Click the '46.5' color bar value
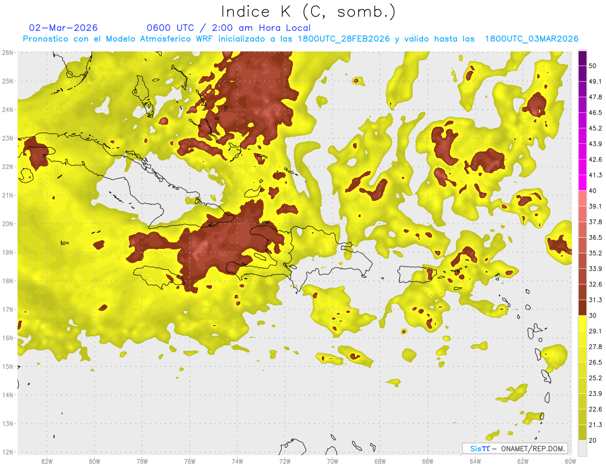The image size is (606, 468). coord(595,113)
